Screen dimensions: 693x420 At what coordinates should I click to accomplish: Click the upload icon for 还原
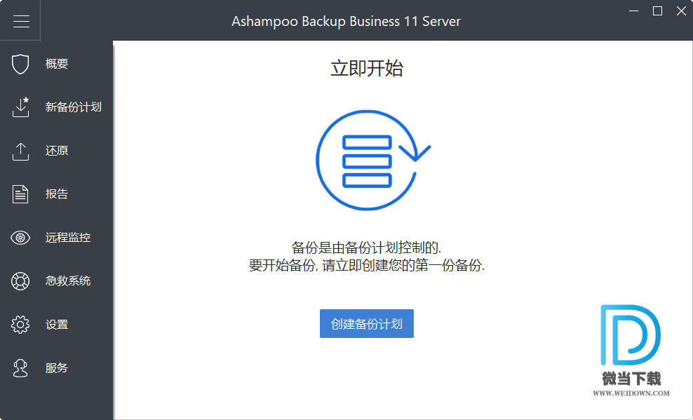point(20,151)
